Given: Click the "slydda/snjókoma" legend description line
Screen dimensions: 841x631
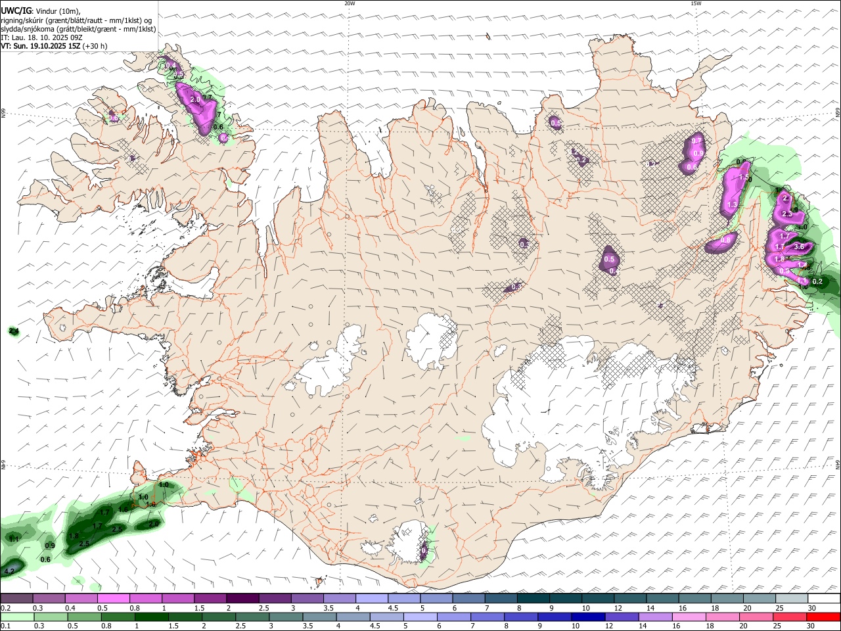Looking at the screenshot, I should 78,29.
